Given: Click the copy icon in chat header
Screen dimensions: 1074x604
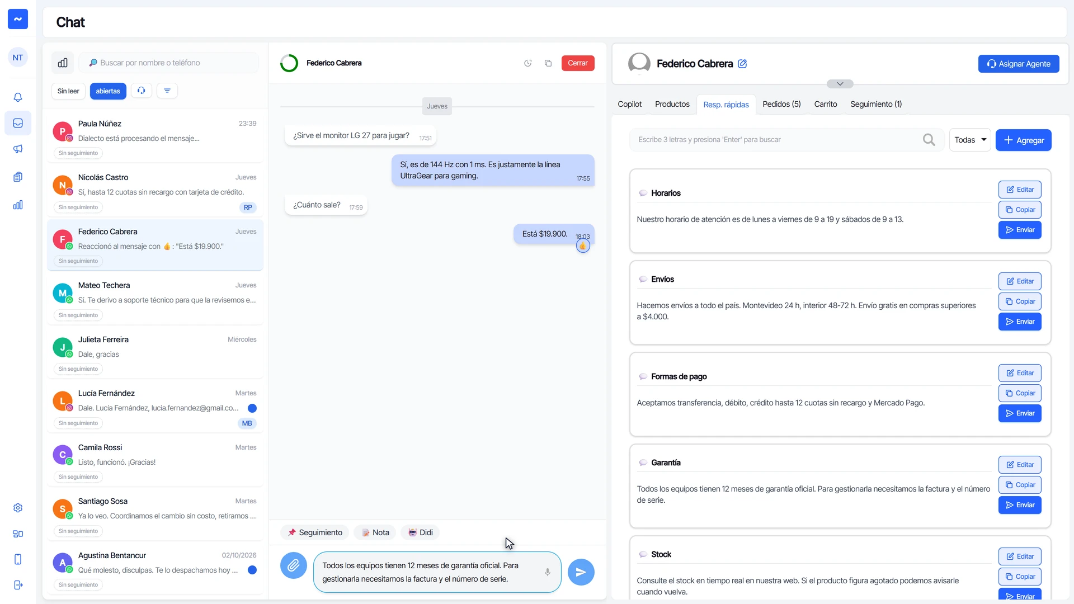Looking at the screenshot, I should tap(548, 63).
